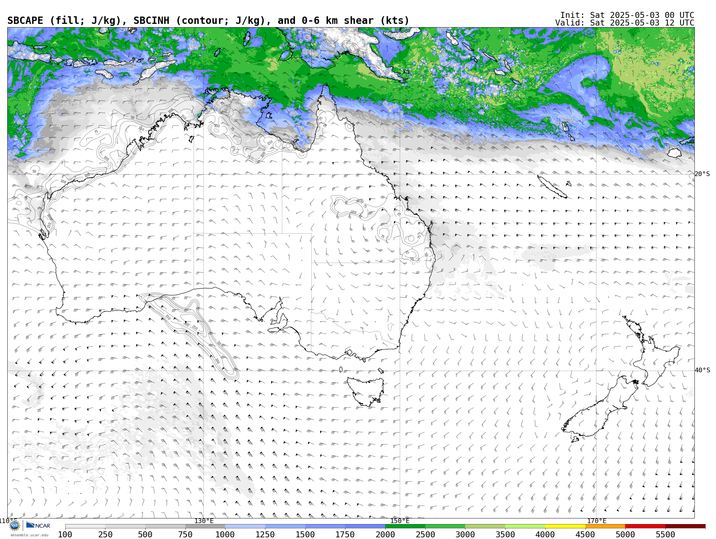Pick the dark gray 750–1000 colorbar swatch
The height and width of the screenshot is (539, 716).
(205, 526)
